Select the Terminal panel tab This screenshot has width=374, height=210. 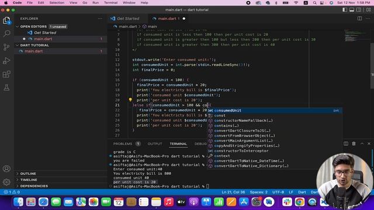click(178, 144)
